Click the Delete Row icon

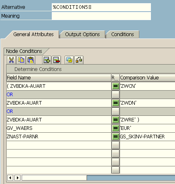click(57, 60)
